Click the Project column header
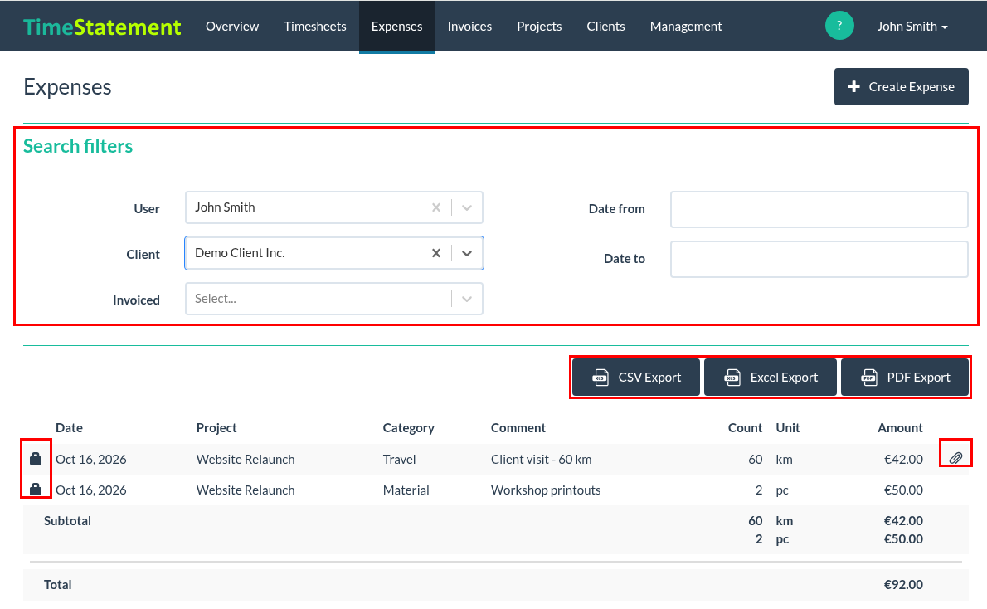Screen dimensions: 987x609 216,427
